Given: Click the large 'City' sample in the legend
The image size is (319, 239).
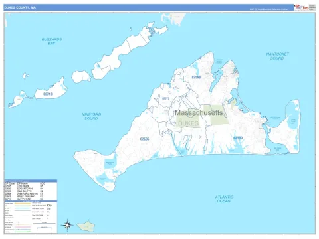Looking at the screenshot, I should click(49, 206).
